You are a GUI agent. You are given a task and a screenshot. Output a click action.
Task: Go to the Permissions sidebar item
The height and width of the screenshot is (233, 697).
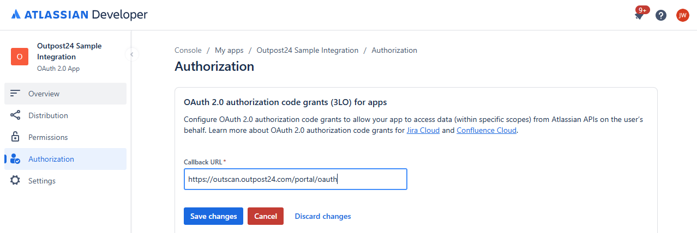[48, 137]
